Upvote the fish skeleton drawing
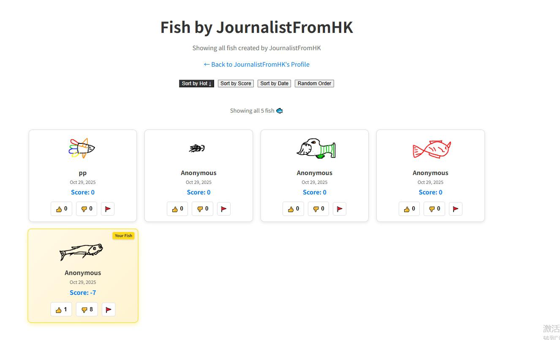Screen dimensions: 560x340 177,209
